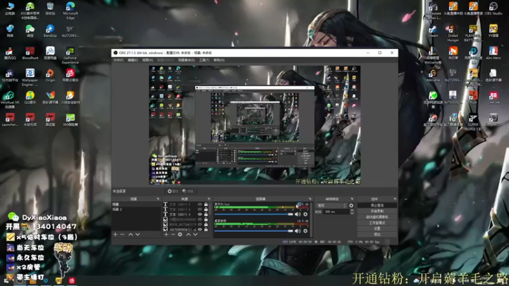Click the Start Recording button
Viewport: 509px width, 286px height.
377,211
